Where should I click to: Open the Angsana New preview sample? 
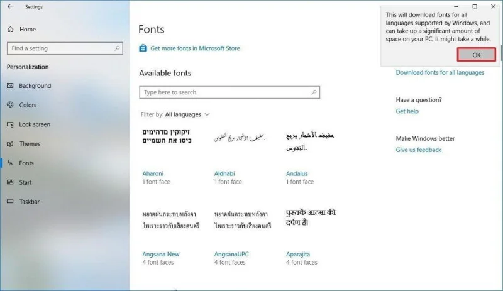(x=170, y=220)
